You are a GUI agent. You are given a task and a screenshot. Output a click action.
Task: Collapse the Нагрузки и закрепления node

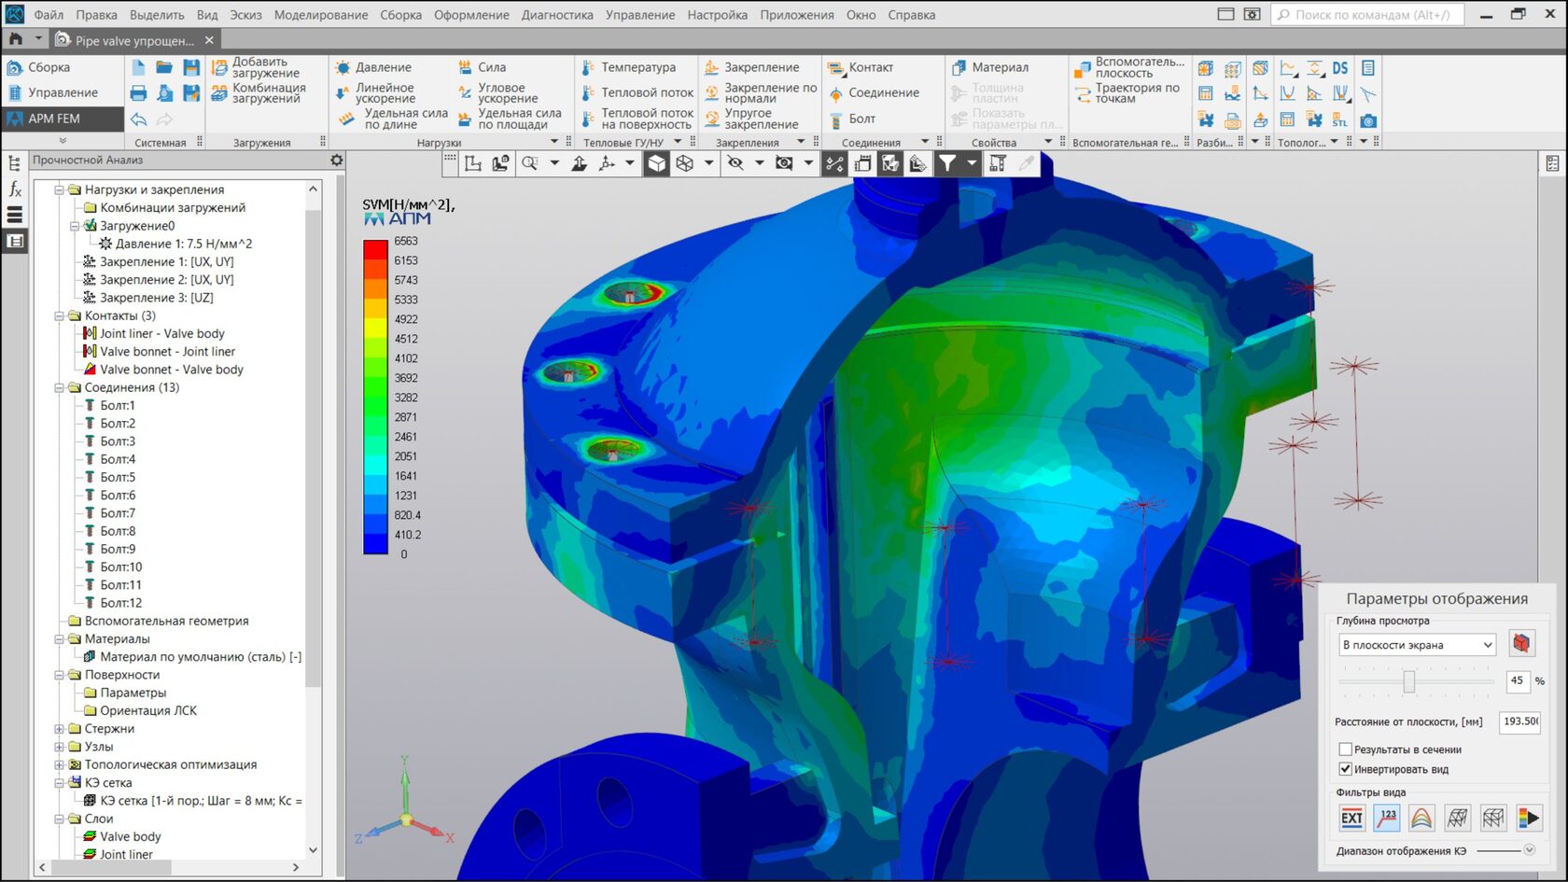[x=60, y=189]
